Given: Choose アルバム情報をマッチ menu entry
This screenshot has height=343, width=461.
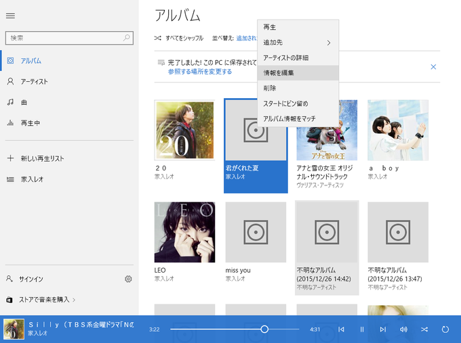Looking at the screenshot, I should tap(298, 118).
